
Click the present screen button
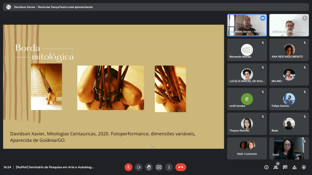click(159, 167)
